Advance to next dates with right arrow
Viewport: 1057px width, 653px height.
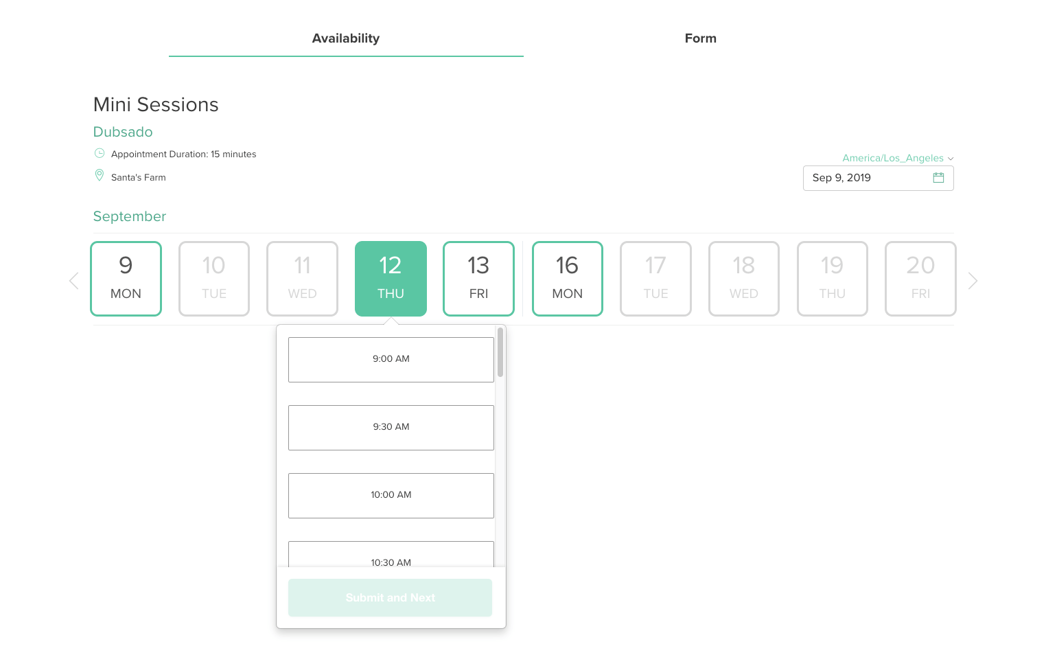973,280
